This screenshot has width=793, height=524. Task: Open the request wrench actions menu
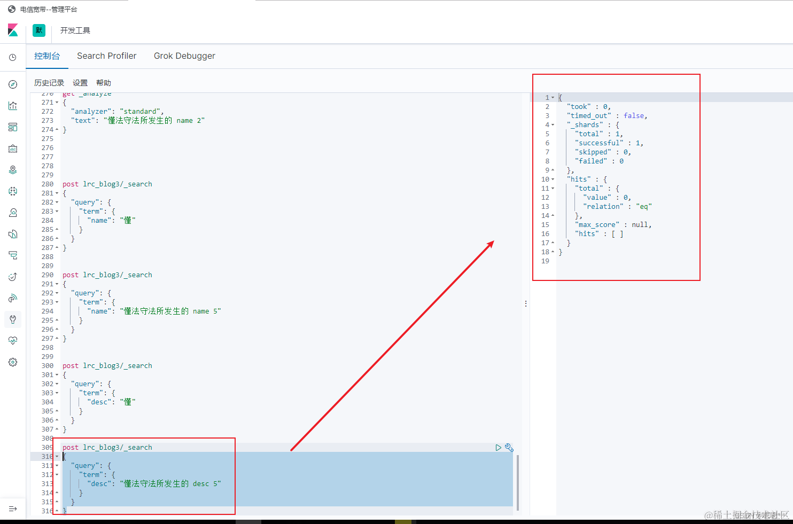point(509,448)
